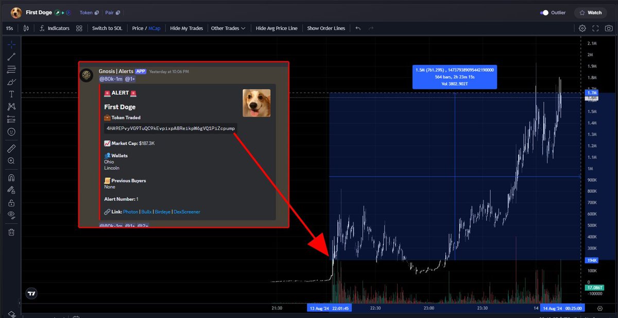Viewport: 618px width, 318px height.
Task: Open chart settings gear icon
Action: click(x=582, y=28)
